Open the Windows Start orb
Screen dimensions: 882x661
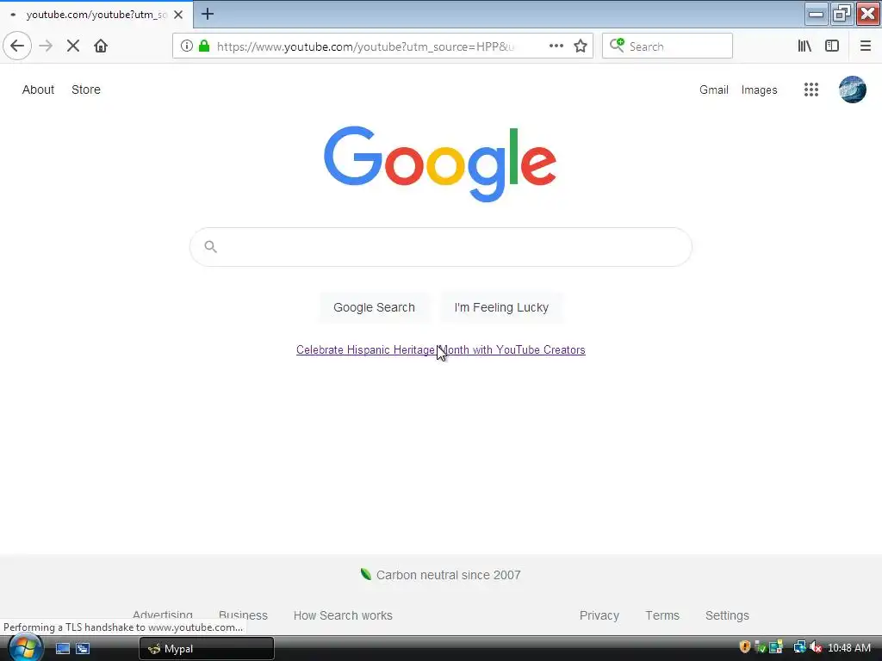pos(25,648)
